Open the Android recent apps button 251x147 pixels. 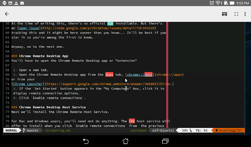click(165, 141)
